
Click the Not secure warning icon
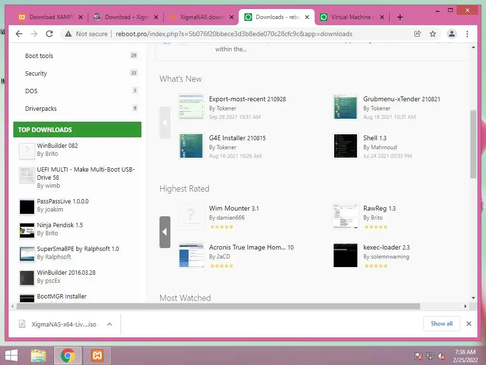point(68,34)
